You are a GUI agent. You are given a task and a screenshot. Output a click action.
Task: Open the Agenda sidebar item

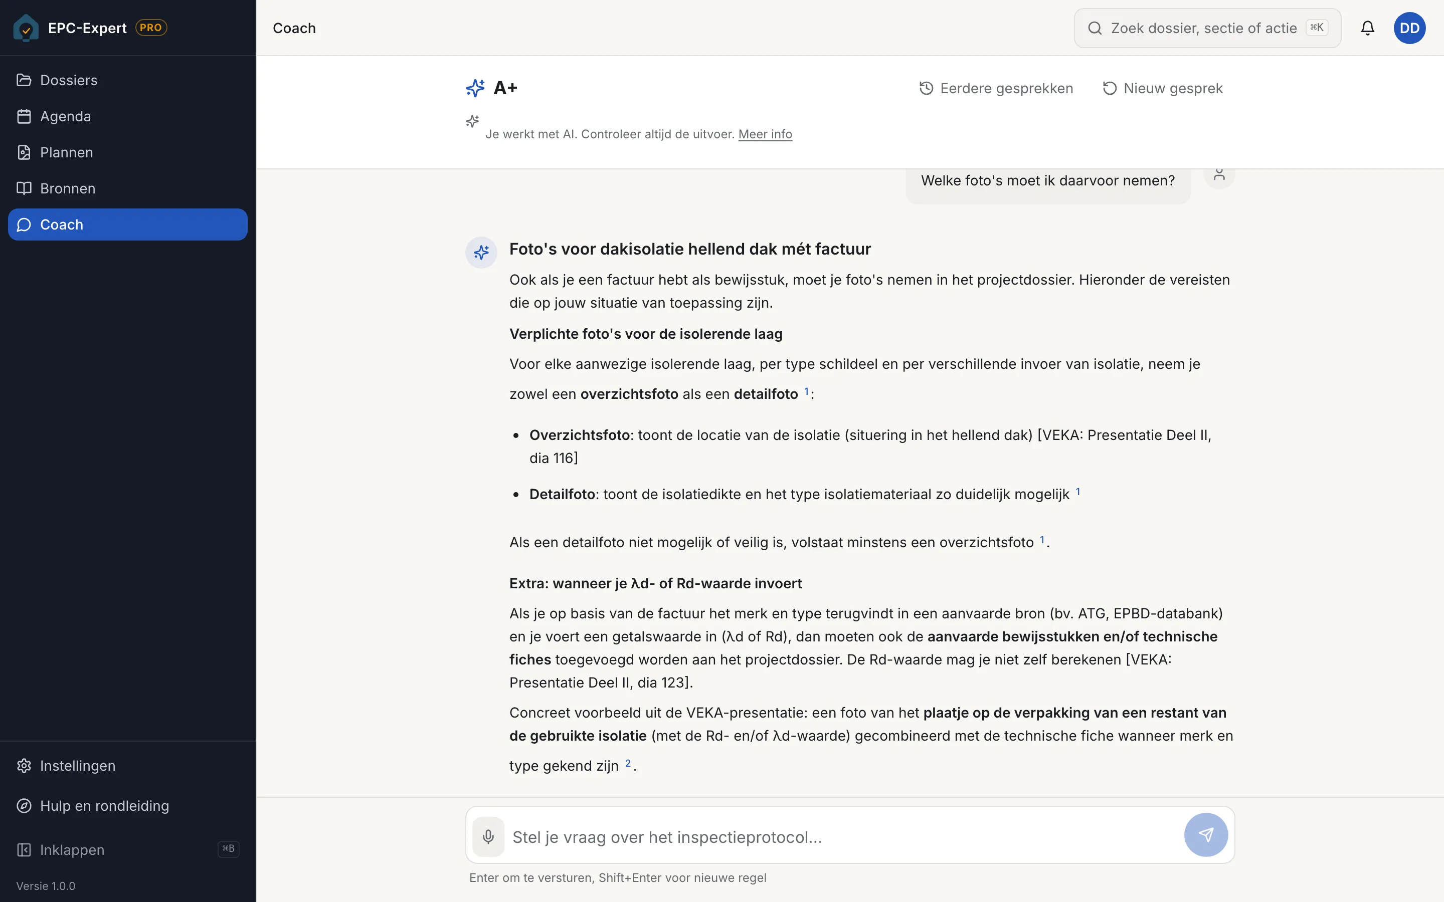[128, 116]
